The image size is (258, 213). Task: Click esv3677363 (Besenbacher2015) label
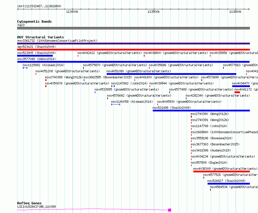pos(215,144)
